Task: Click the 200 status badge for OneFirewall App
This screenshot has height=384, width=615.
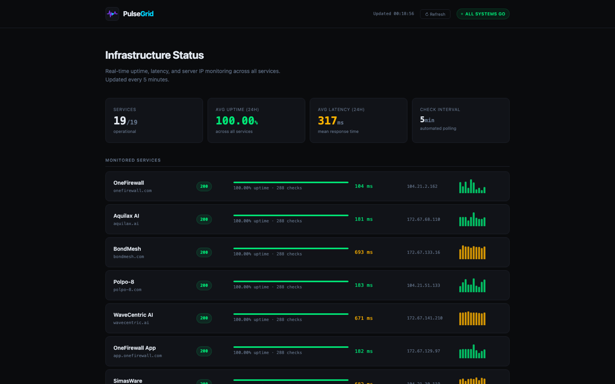Action: point(204,351)
